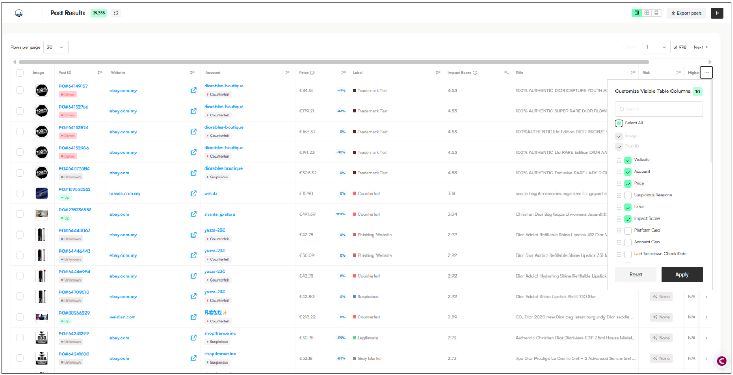Click the 29,338 results count badge
The height and width of the screenshot is (375, 733).
[98, 13]
